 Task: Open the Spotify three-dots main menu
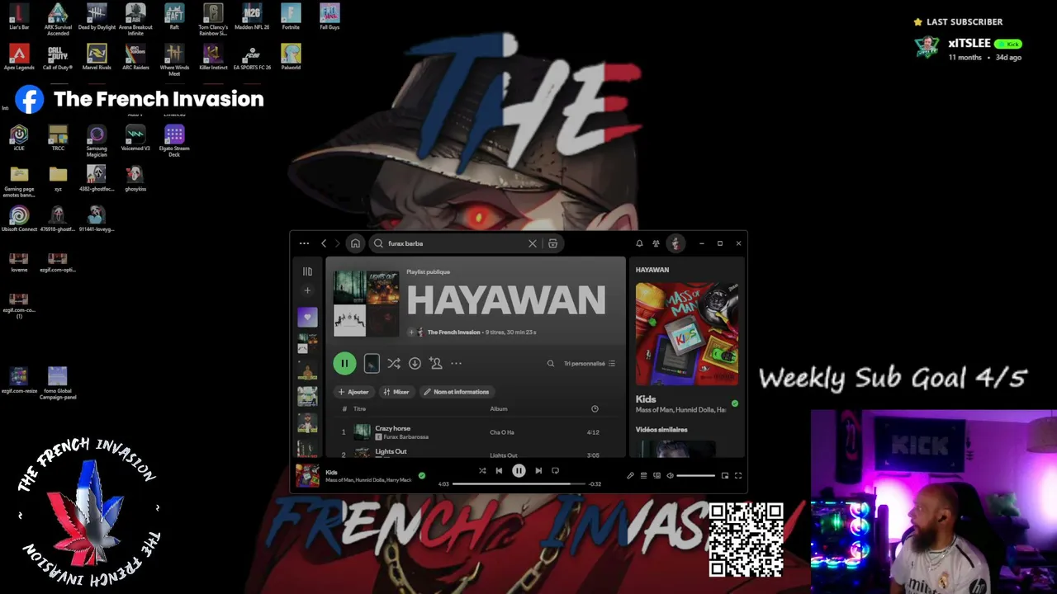pos(304,243)
